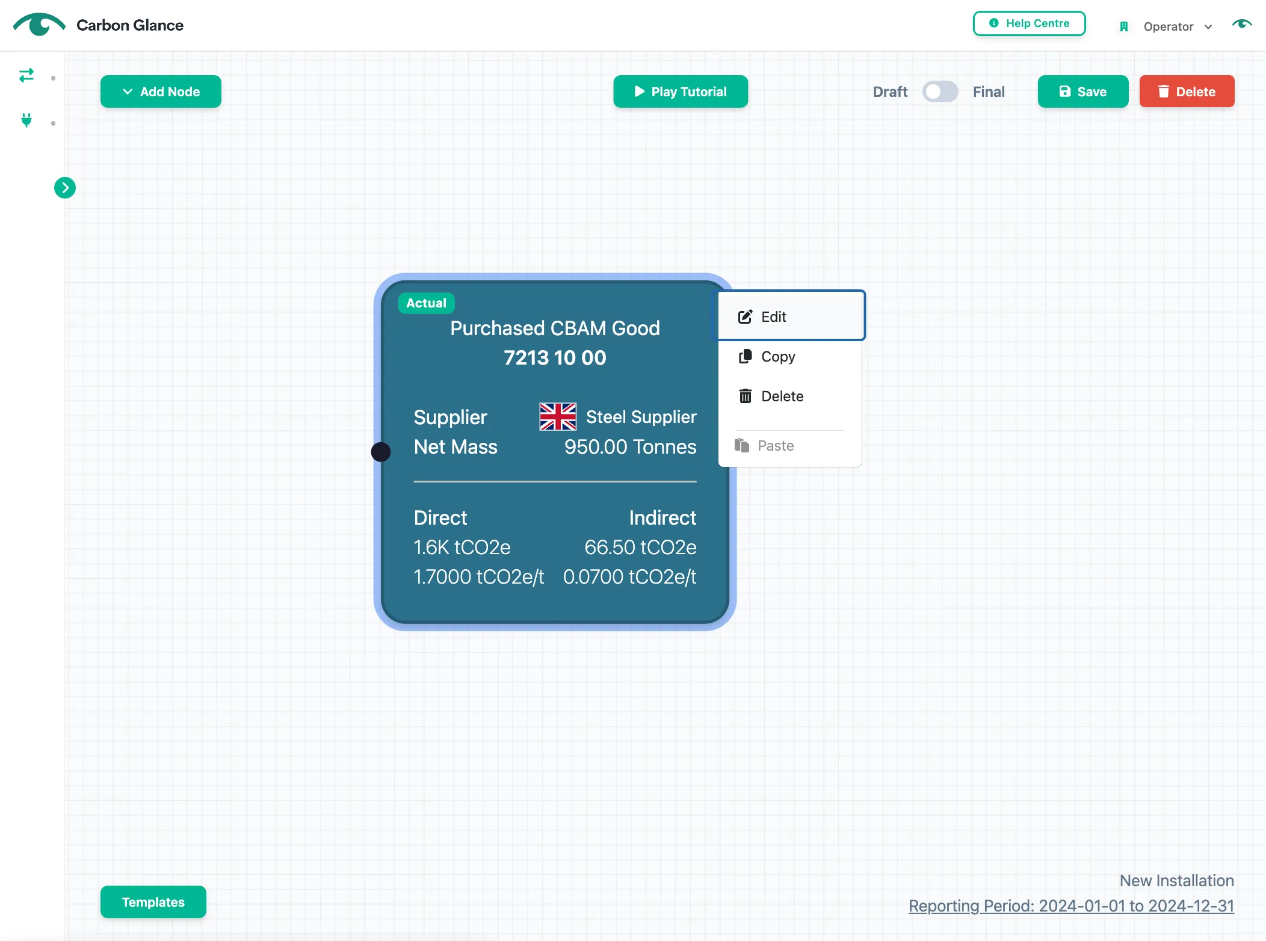This screenshot has height=941, width=1266.
Task: Click the 950.00 Tonnes net mass value
Action: pyautogui.click(x=630, y=446)
